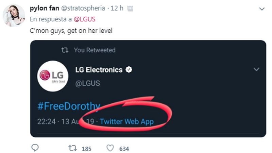Click the #FreeDorothy hashtag

(69, 106)
